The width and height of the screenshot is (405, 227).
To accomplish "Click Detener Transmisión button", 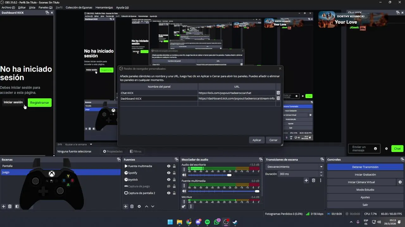I will pyautogui.click(x=365, y=167).
